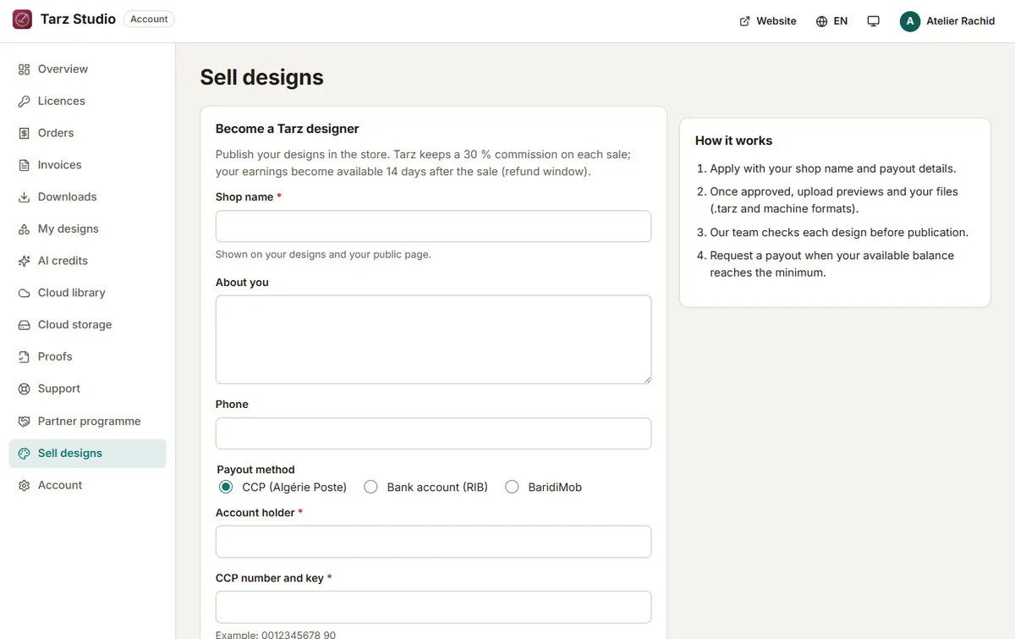Click the Account gear icon in sidebar

tap(24, 486)
